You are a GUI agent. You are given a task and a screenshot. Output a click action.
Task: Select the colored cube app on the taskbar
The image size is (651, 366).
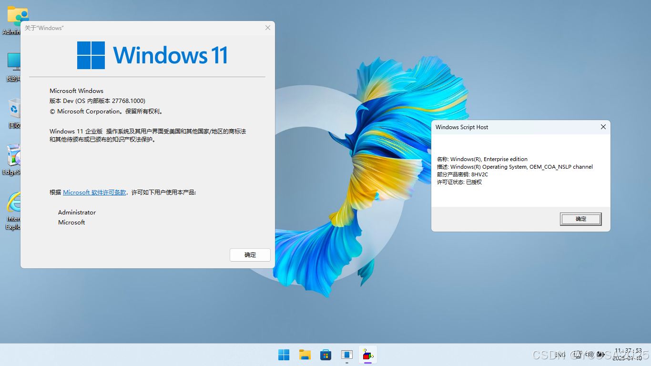[x=367, y=355]
